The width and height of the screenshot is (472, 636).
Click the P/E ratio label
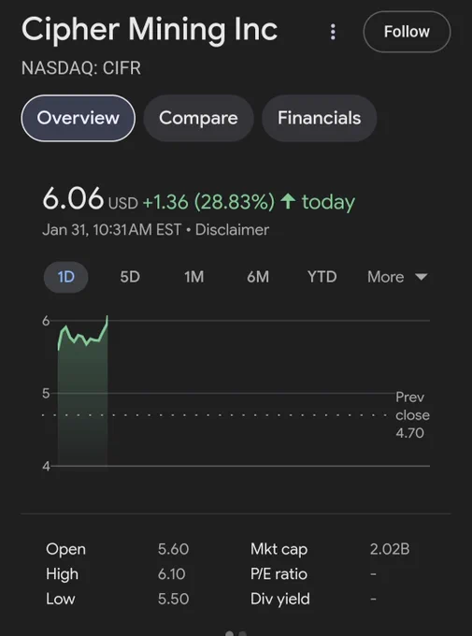click(x=279, y=574)
